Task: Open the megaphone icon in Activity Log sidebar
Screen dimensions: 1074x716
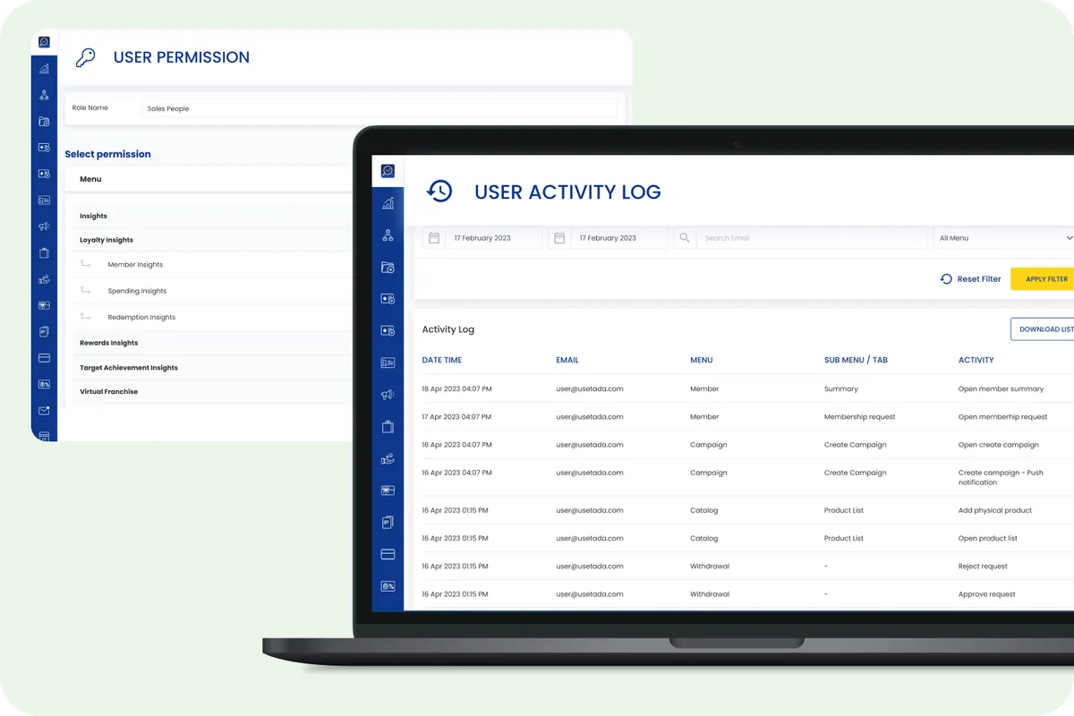Action: 388,395
